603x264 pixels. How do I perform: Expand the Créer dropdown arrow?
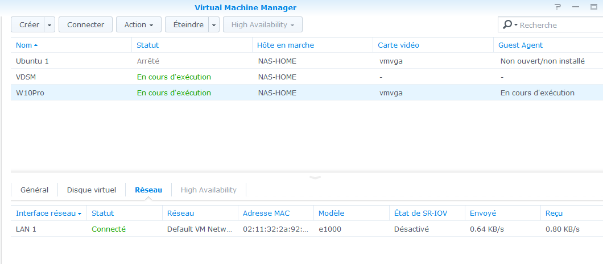[x=49, y=25]
